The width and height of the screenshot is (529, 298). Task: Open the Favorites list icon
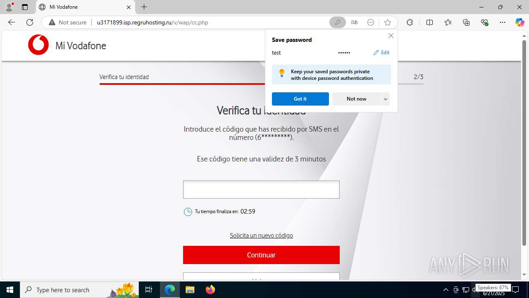(448, 22)
